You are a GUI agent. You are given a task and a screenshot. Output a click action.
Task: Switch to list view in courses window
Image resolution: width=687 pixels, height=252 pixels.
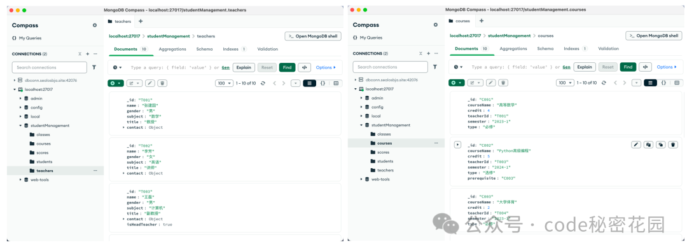click(x=651, y=83)
